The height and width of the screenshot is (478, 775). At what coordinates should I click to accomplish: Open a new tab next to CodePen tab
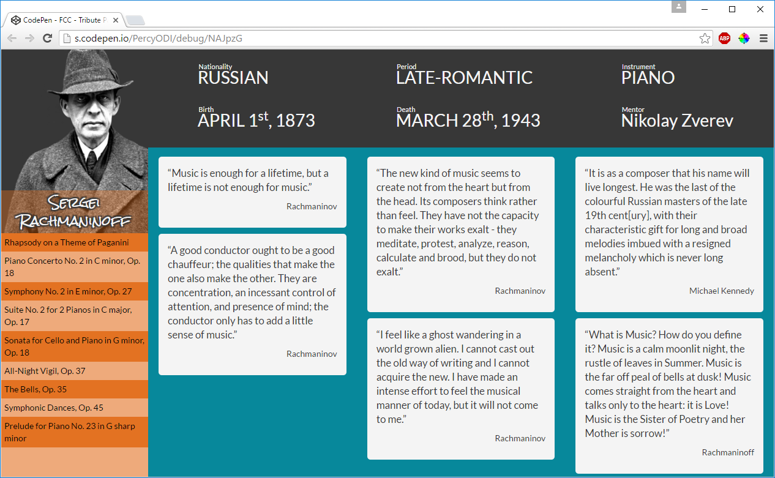point(135,21)
